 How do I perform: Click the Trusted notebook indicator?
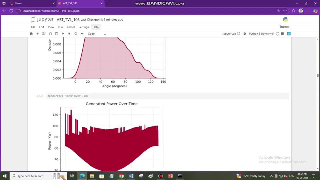tap(284, 27)
